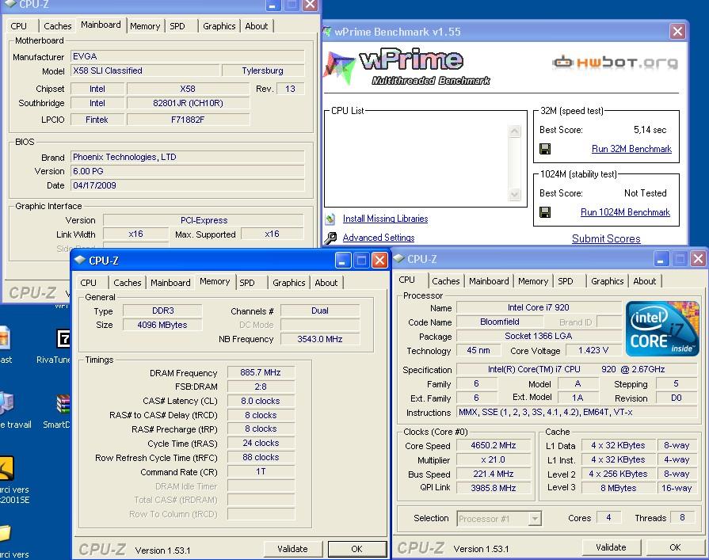Viewport: 709px width, 560px height.
Task: Open SPD tab in processor window
Action: pos(565,281)
